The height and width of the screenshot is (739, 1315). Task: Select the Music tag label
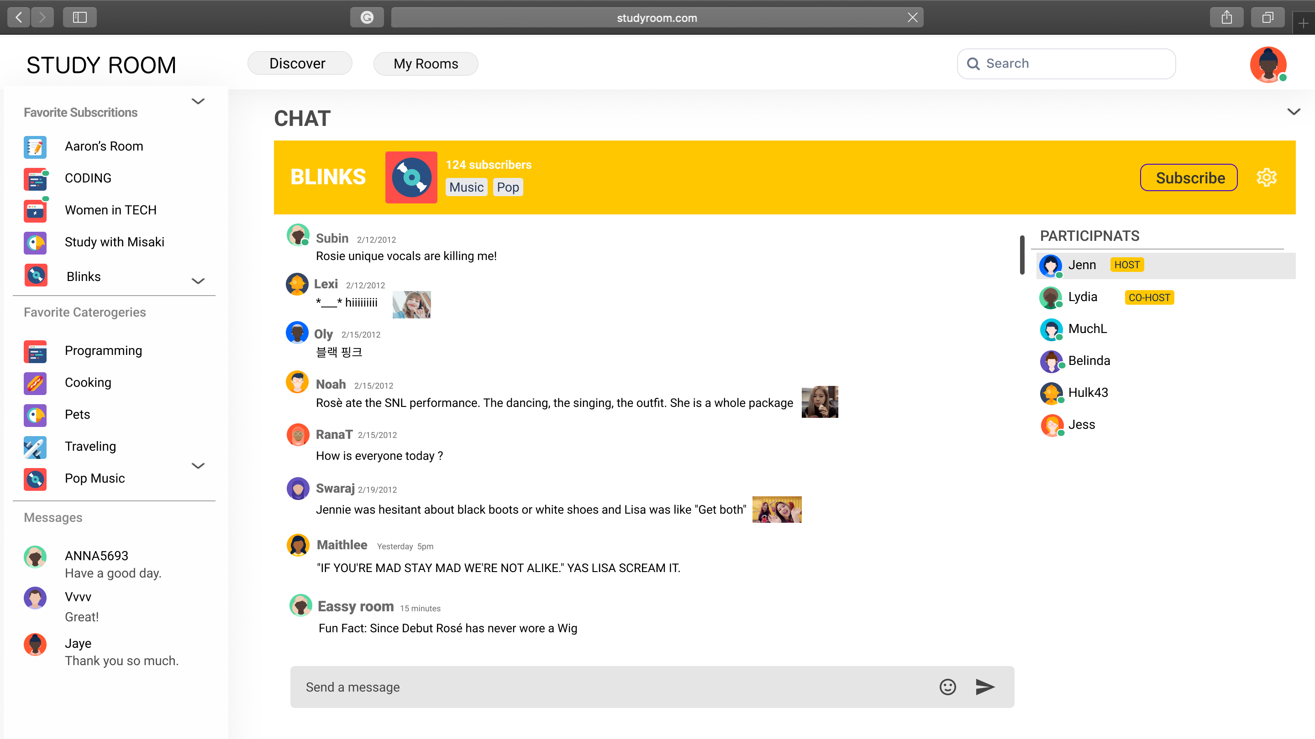coord(466,187)
